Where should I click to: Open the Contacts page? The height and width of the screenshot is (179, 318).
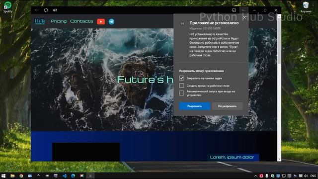(x=81, y=21)
